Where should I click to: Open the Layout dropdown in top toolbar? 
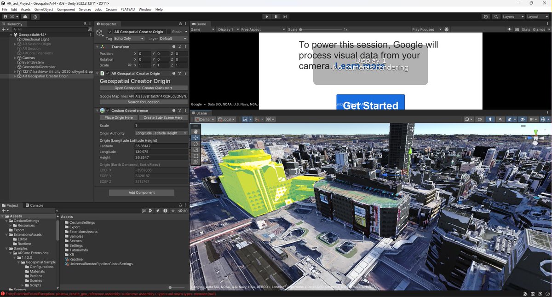click(x=538, y=17)
